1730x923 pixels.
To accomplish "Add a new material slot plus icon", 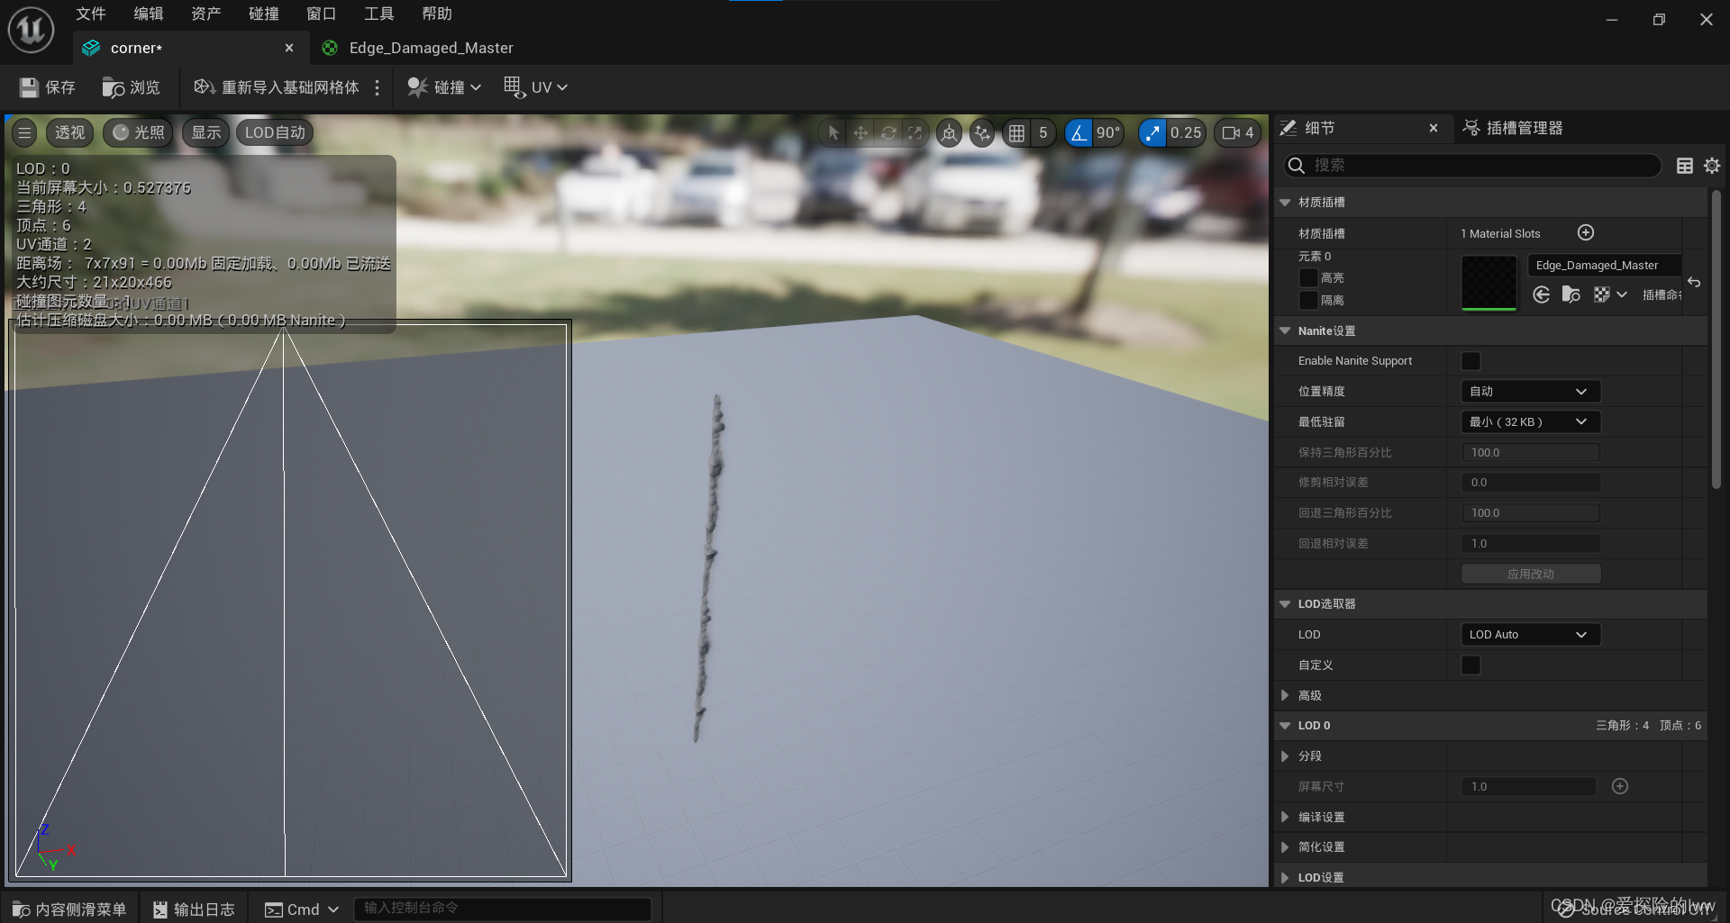I will [x=1586, y=233].
